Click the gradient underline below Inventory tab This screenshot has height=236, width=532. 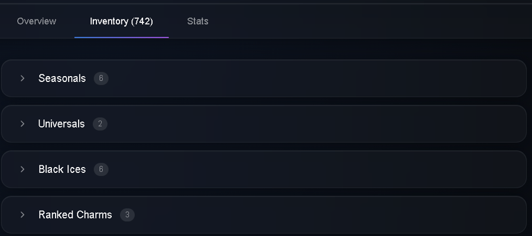click(121, 38)
